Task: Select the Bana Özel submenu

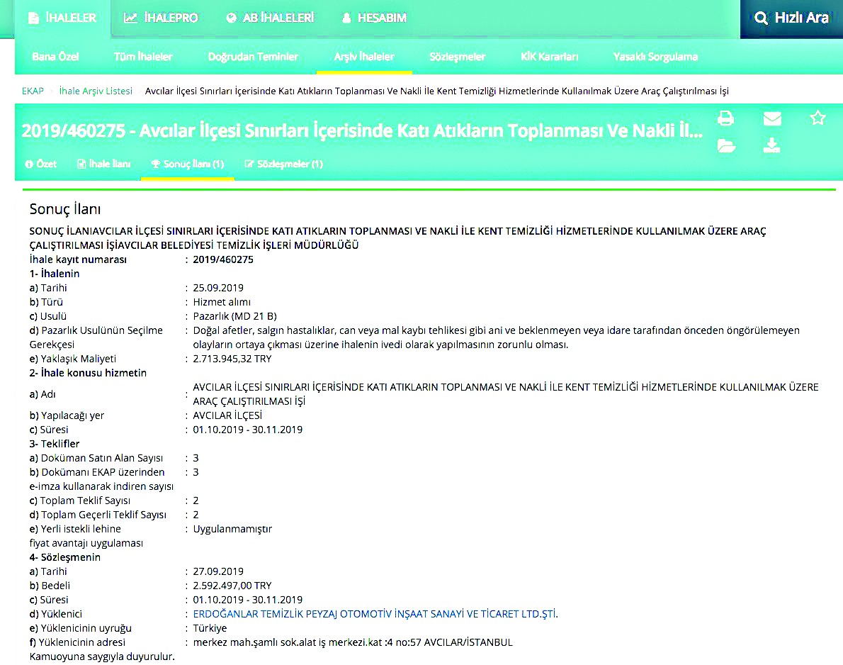Action: click(x=56, y=57)
